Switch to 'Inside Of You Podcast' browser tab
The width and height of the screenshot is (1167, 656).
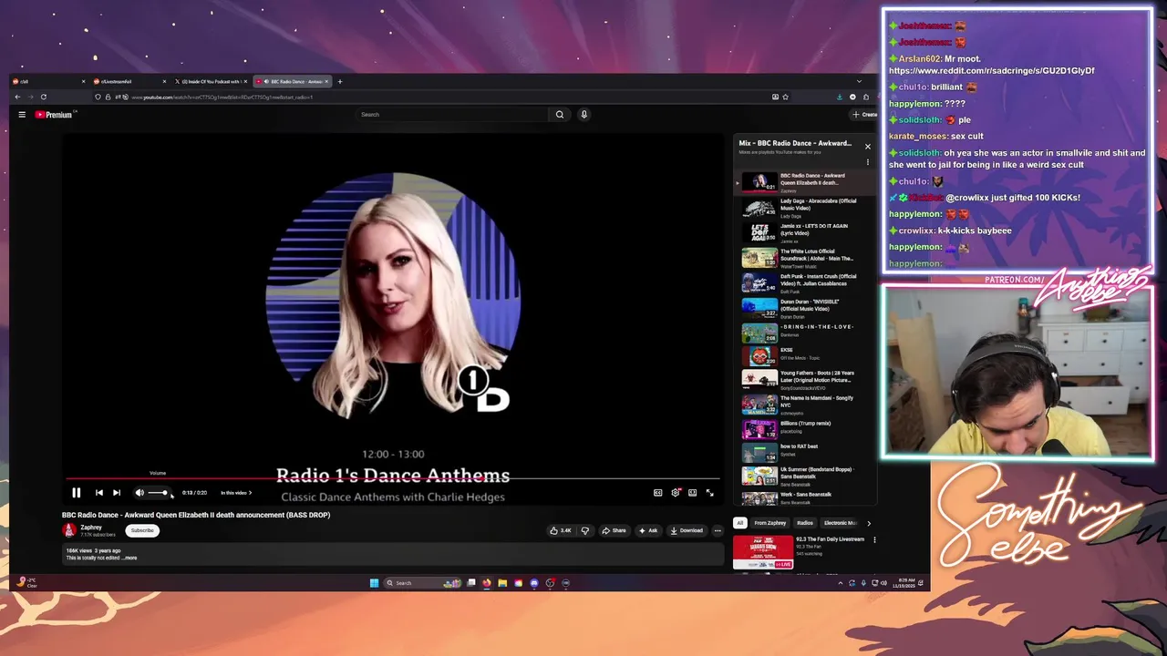coord(210,82)
